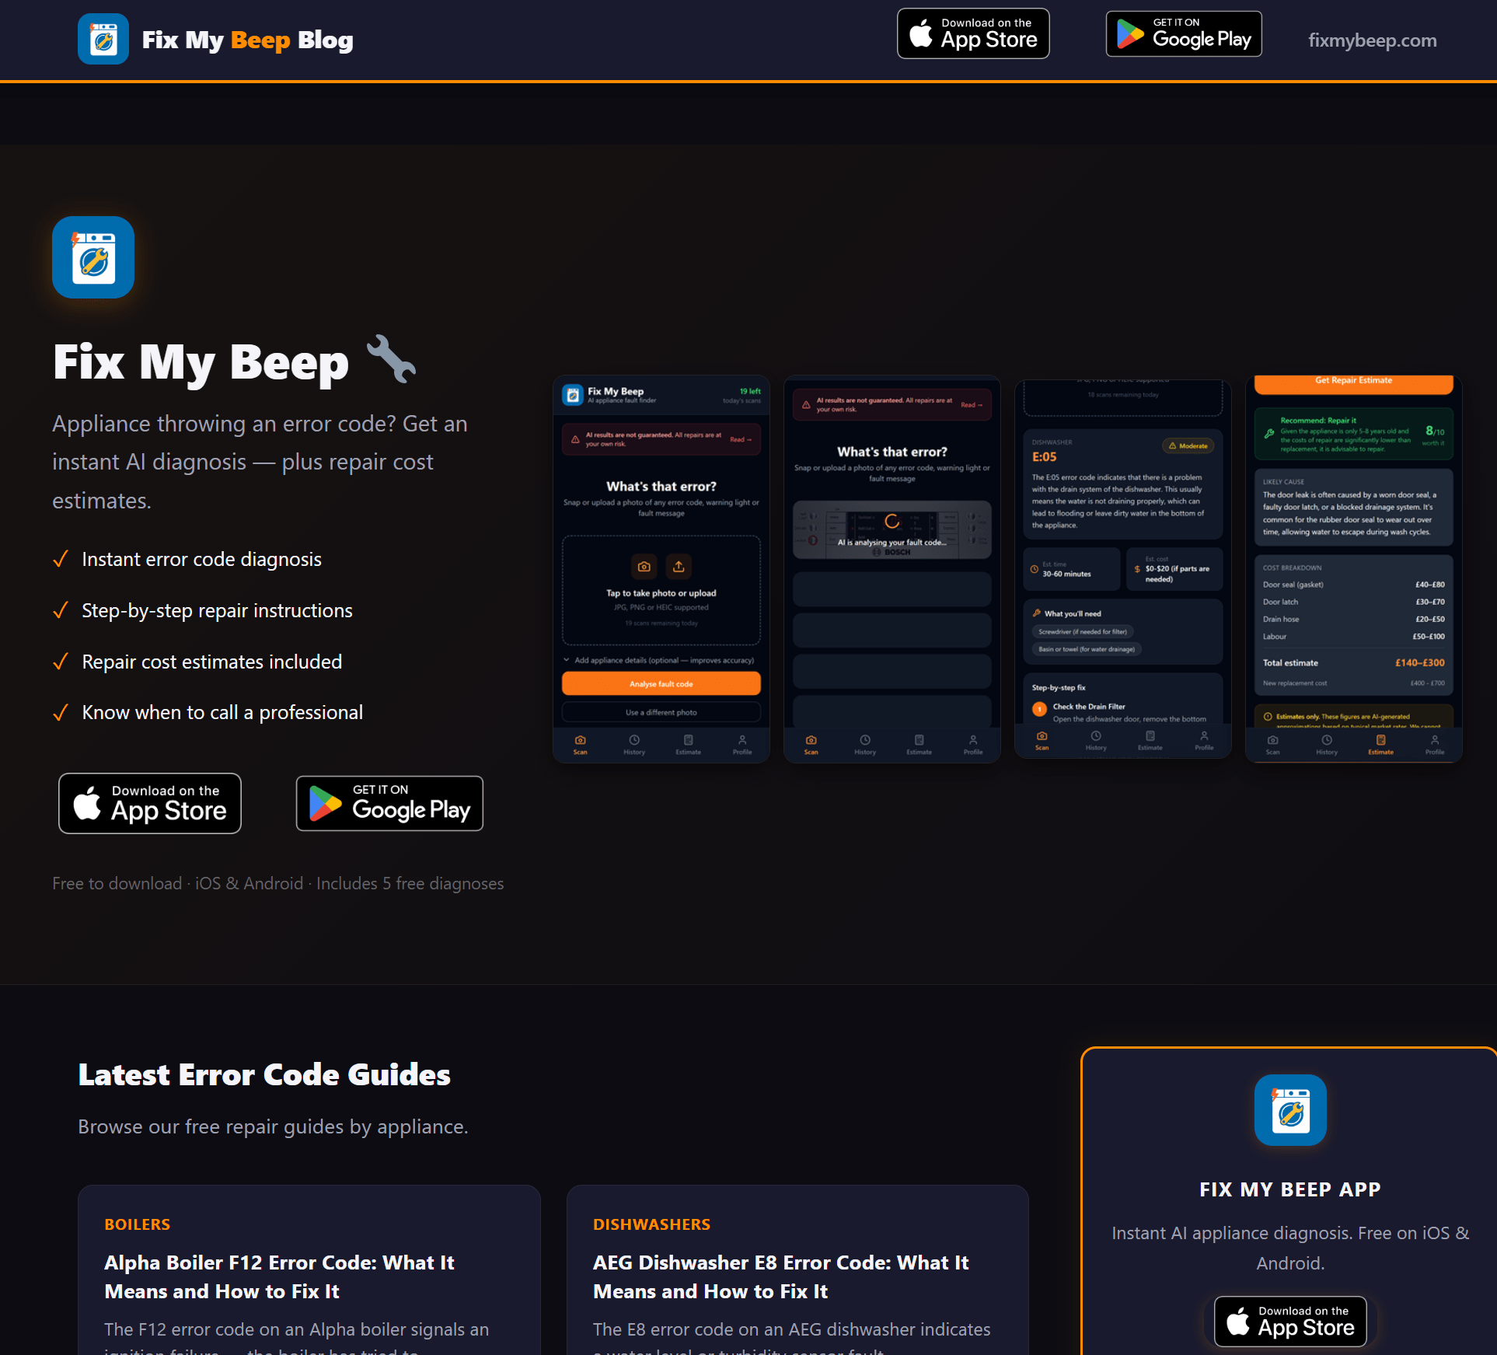Click the large app icon above the Fix My Beep heading

pyautogui.click(x=93, y=257)
